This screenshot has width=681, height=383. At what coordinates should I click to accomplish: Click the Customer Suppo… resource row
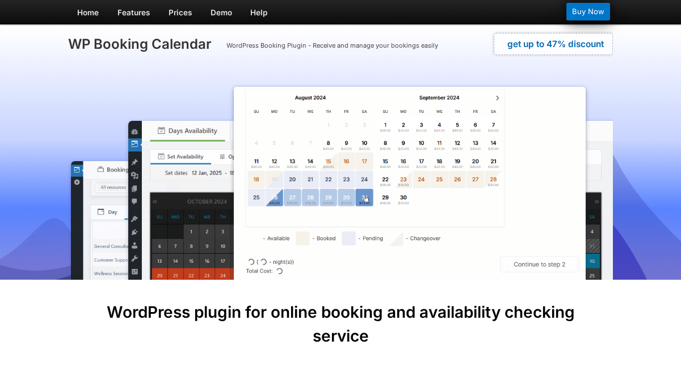coord(111,260)
